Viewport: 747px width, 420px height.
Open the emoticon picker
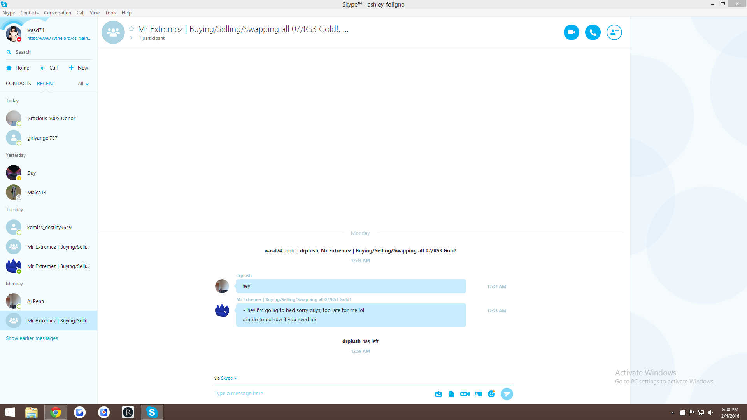[x=491, y=394]
